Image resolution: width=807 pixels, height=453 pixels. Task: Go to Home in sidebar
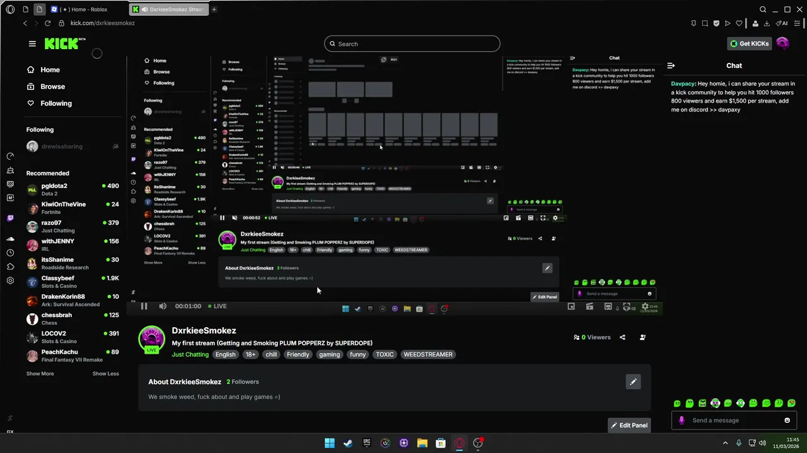click(44, 70)
